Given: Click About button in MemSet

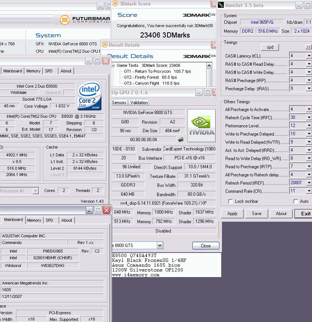Looking at the screenshot, I should coord(281,214).
